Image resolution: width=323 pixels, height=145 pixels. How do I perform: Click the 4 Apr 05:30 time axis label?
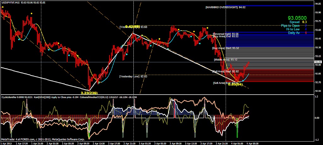[253, 143]
